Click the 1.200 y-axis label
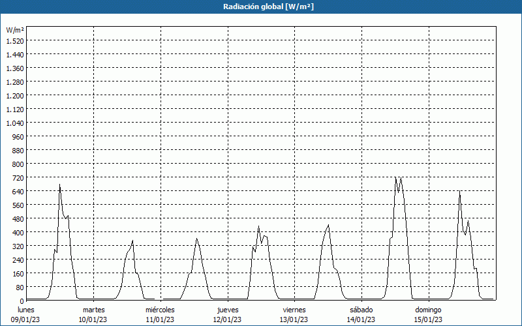The width and height of the screenshot is (522, 326). click(15, 95)
